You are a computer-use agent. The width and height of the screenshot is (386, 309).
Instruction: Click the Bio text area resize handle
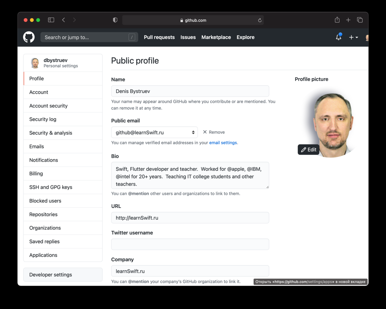(x=267, y=187)
